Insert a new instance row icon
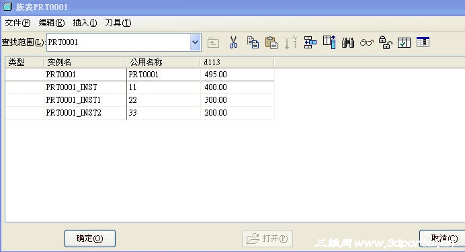465x252 pixels. tap(310, 42)
